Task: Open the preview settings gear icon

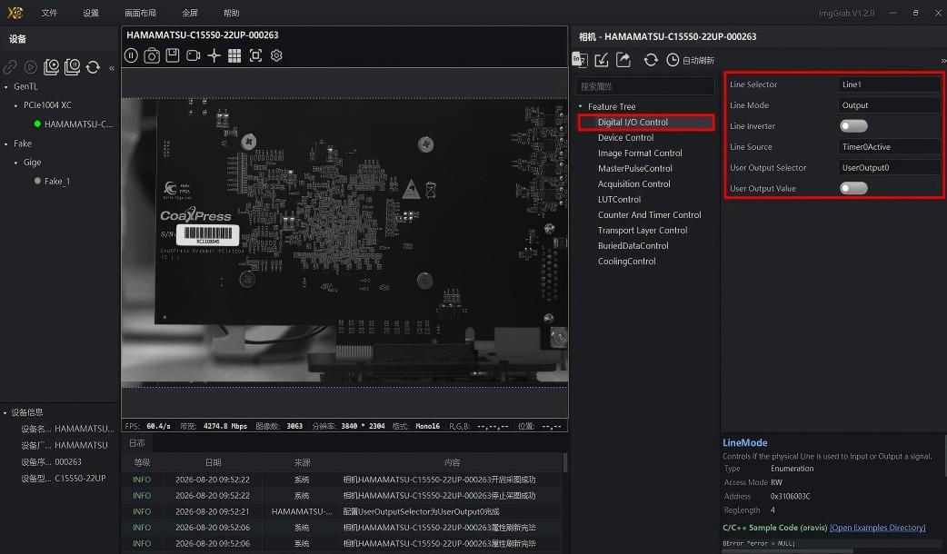Action: (x=276, y=55)
